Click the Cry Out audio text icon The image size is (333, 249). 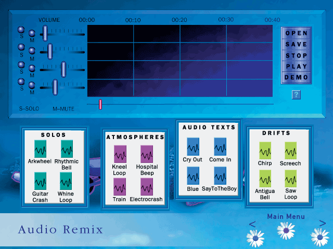pos(193,146)
